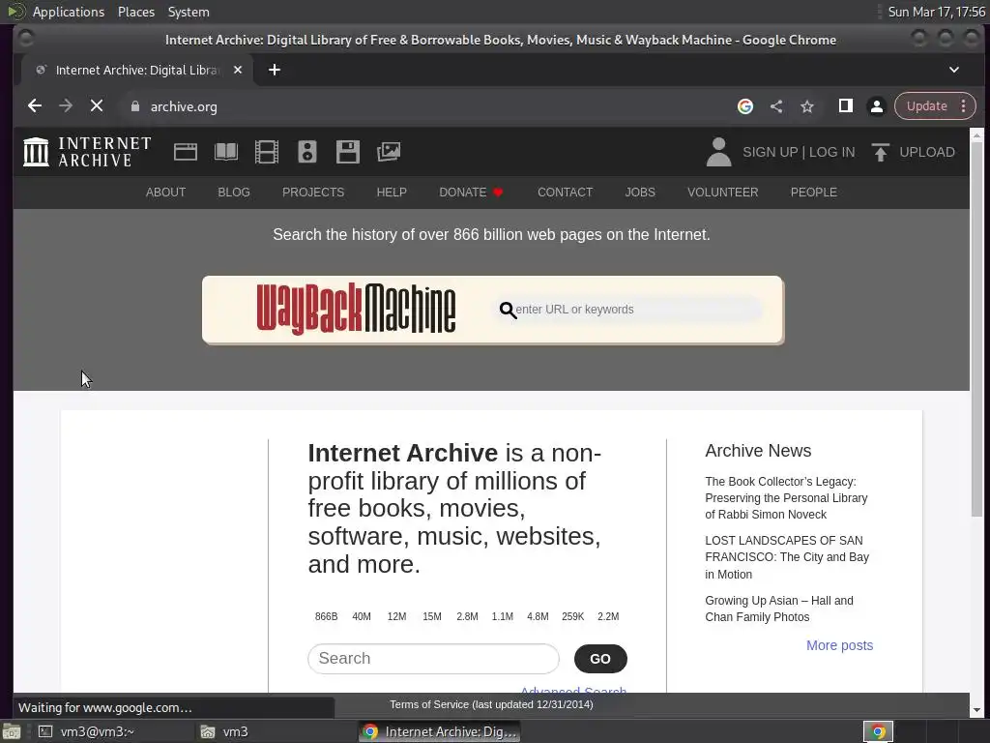
Task: Click the UPLOAD link text
Action: click(x=927, y=152)
